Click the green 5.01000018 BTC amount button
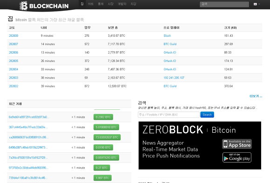 click(106, 127)
